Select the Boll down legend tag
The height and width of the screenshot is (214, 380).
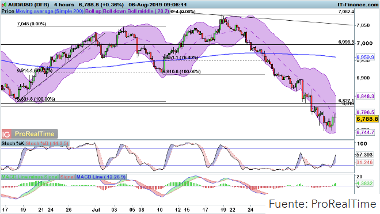[x=115, y=11]
